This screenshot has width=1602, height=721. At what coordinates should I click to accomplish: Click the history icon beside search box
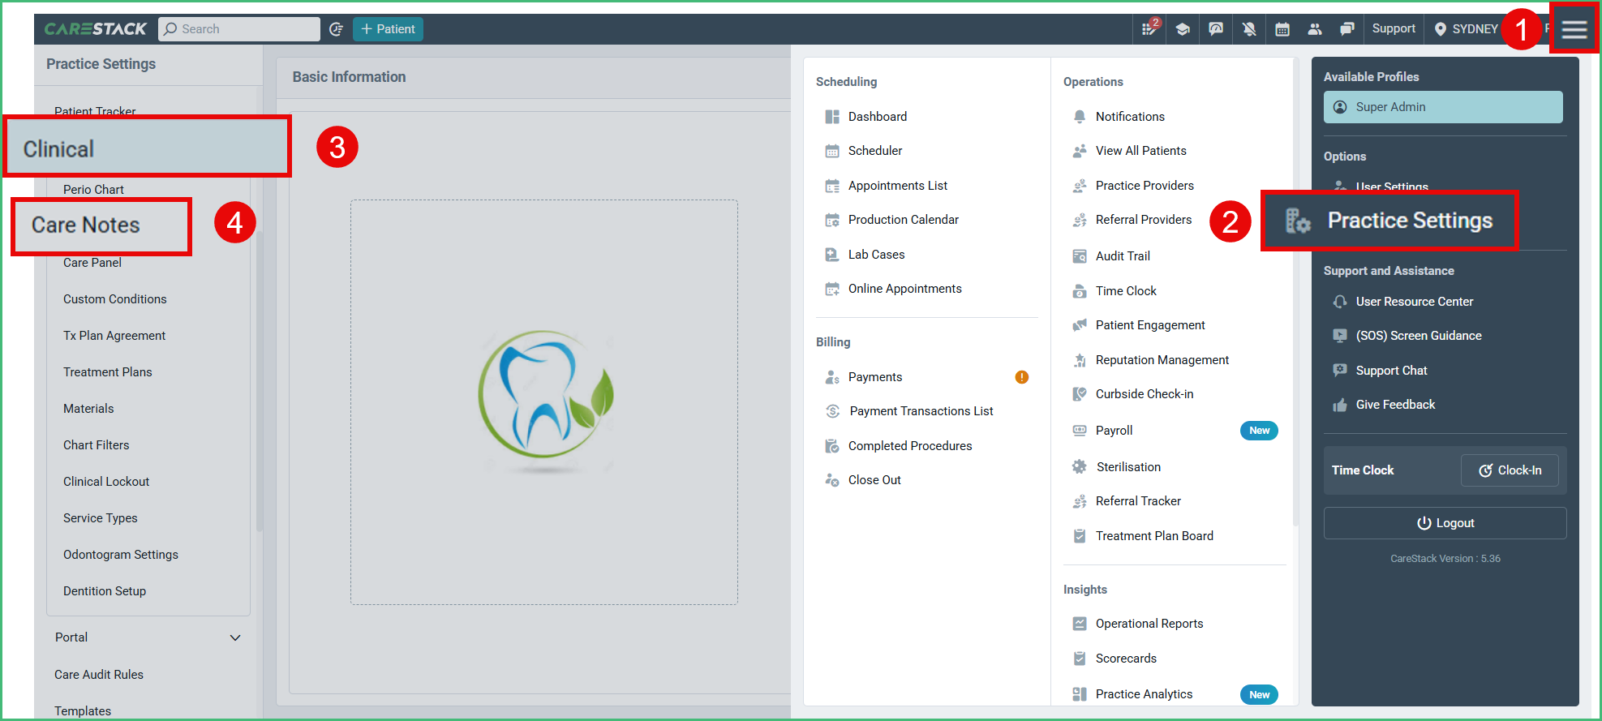[337, 29]
